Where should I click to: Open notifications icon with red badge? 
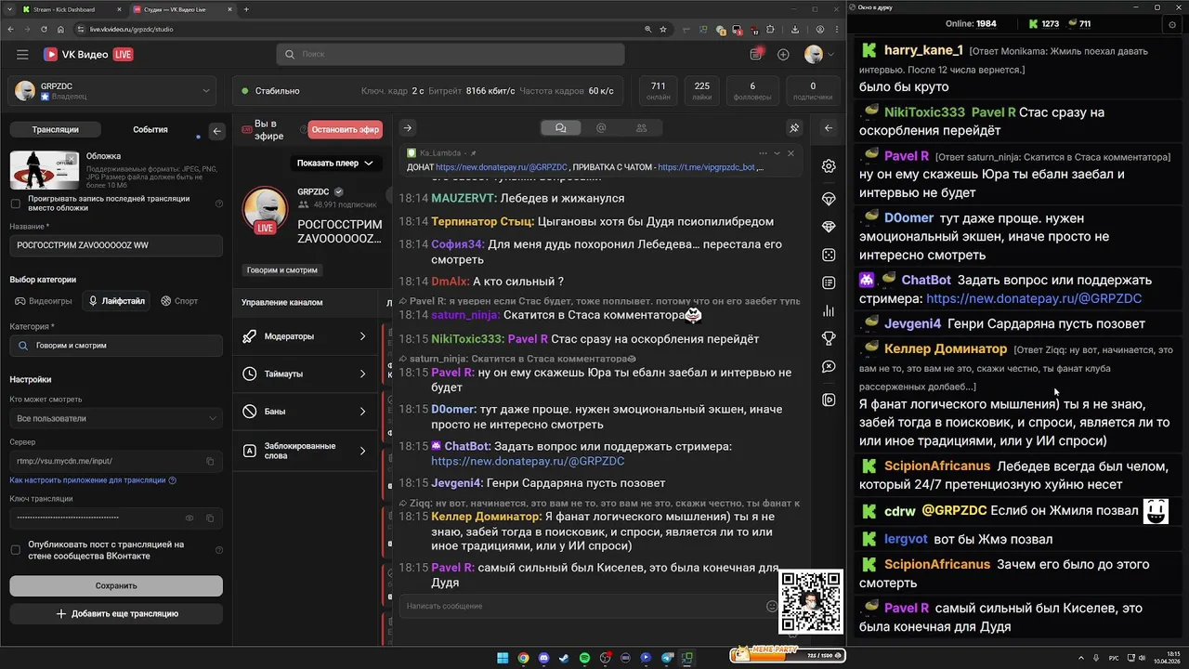coord(756,55)
